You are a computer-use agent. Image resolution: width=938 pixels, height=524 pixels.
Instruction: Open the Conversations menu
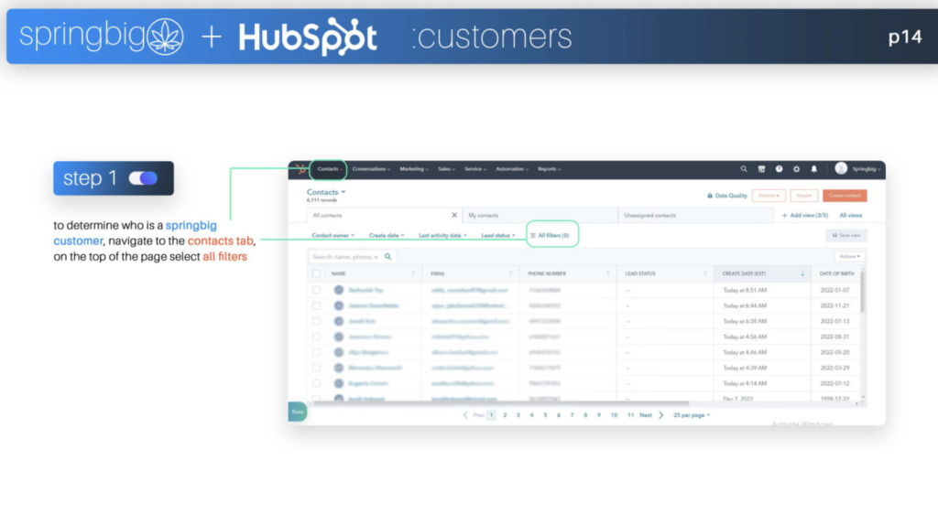[x=371, y=169]
